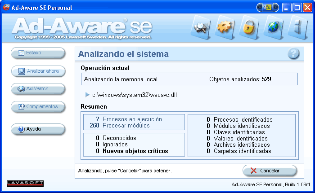Open the Complementos add-ons page

point(38,107)
